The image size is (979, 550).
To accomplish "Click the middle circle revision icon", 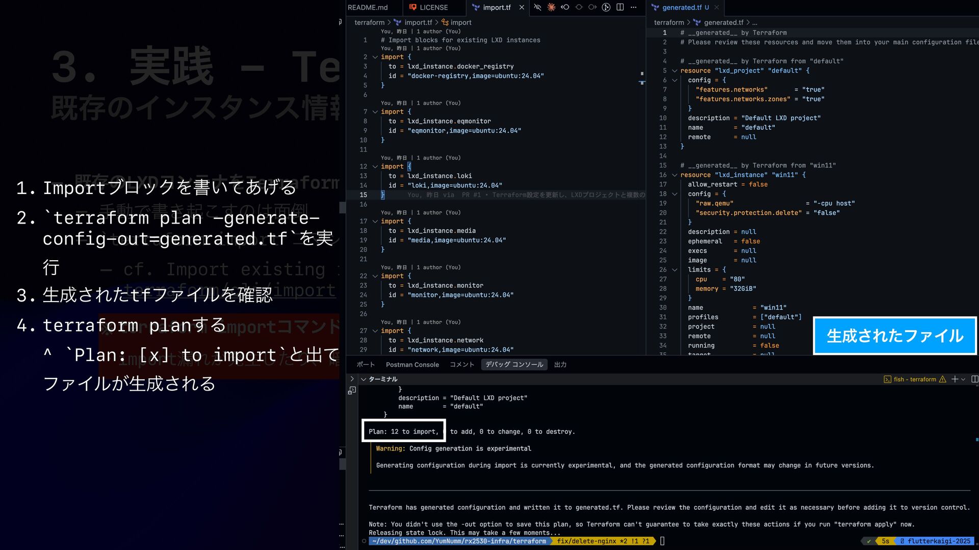I will (x=579, y=7).
